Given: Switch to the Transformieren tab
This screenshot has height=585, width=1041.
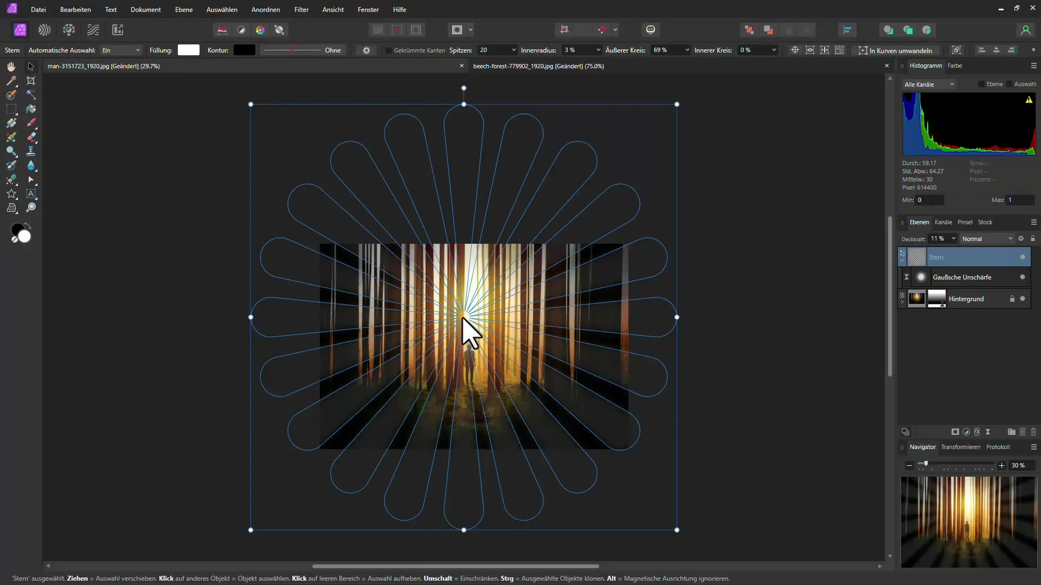Looking at the screenshot, I should [960, 447].
